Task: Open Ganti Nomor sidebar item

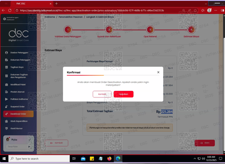Action: click(x=16, y=129)
